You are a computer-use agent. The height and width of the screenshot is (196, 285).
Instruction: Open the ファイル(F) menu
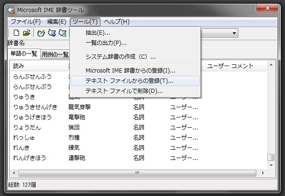[x=25, y=22]
